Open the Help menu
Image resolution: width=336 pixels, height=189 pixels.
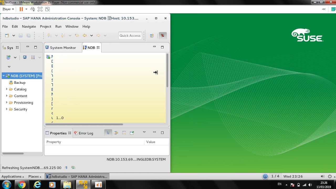pyautogui.click(x=86, y=27)
